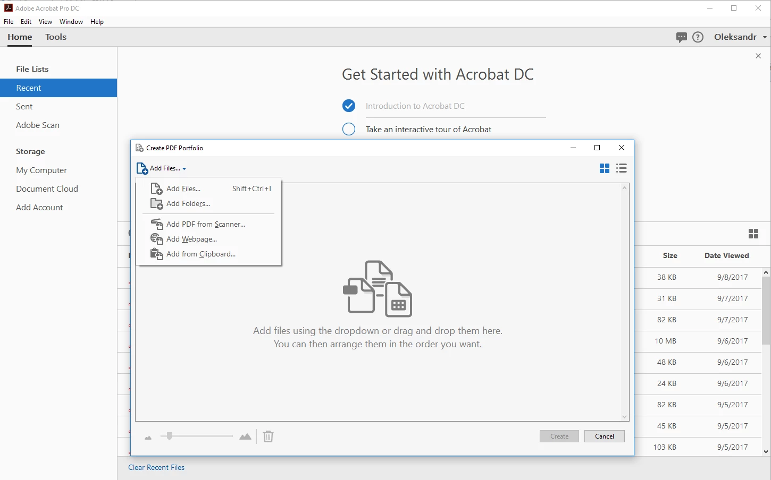Click the Acrobat logo in the title bar
This screenshot has height=480, width=771.
click(x=8, y=8)
